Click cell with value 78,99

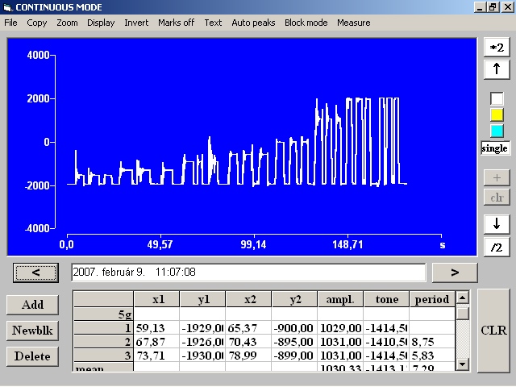(248, 356)
